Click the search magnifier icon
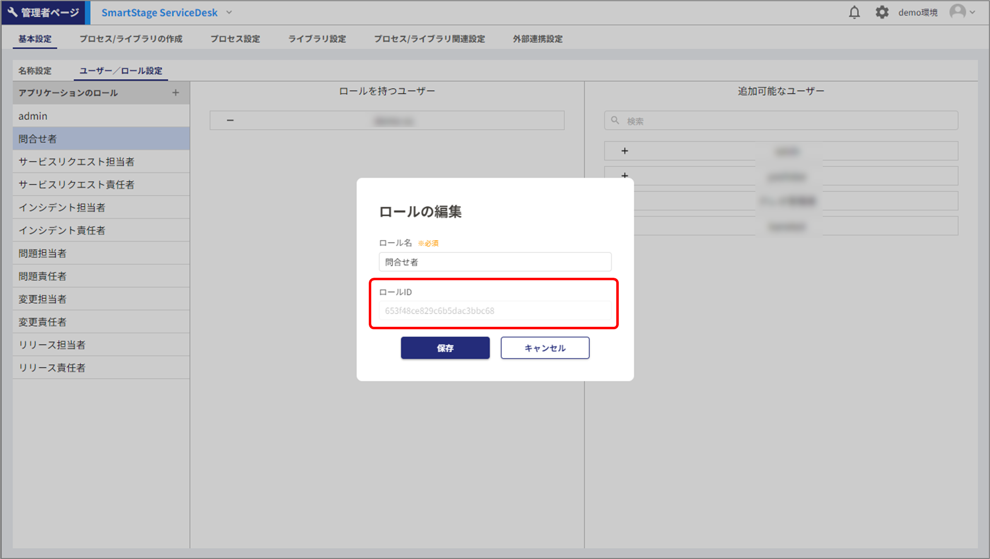This screenshot has height=559, width=990. pyautogui.click(x=615, y=120)
